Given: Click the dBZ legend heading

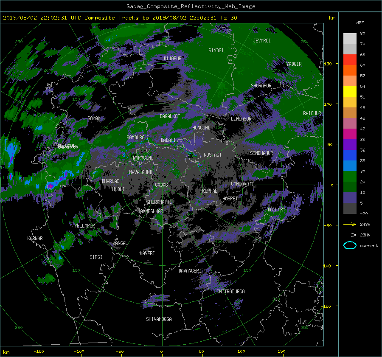Looking at the screenshot, I should [360, 23].
